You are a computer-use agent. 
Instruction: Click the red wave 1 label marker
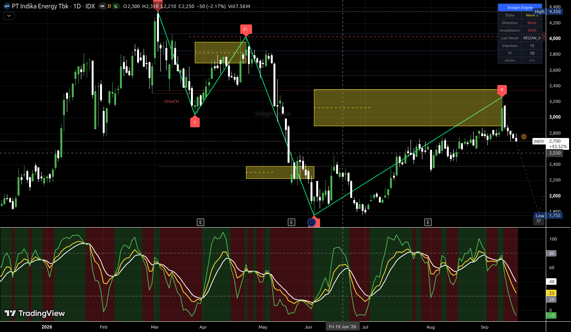pyautogui.click(x=195, y=122)
